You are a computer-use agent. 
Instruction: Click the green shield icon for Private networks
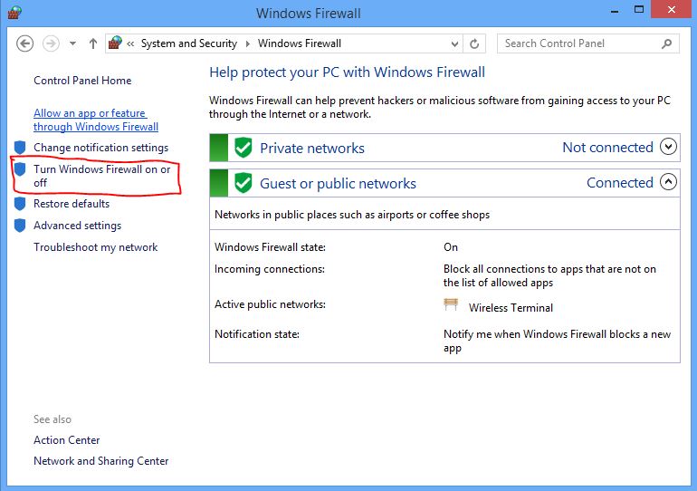pyautogui.click(x=243, y=148)
